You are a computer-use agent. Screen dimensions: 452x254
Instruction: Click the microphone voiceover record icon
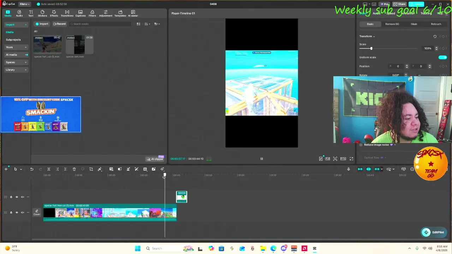(349, 169)
